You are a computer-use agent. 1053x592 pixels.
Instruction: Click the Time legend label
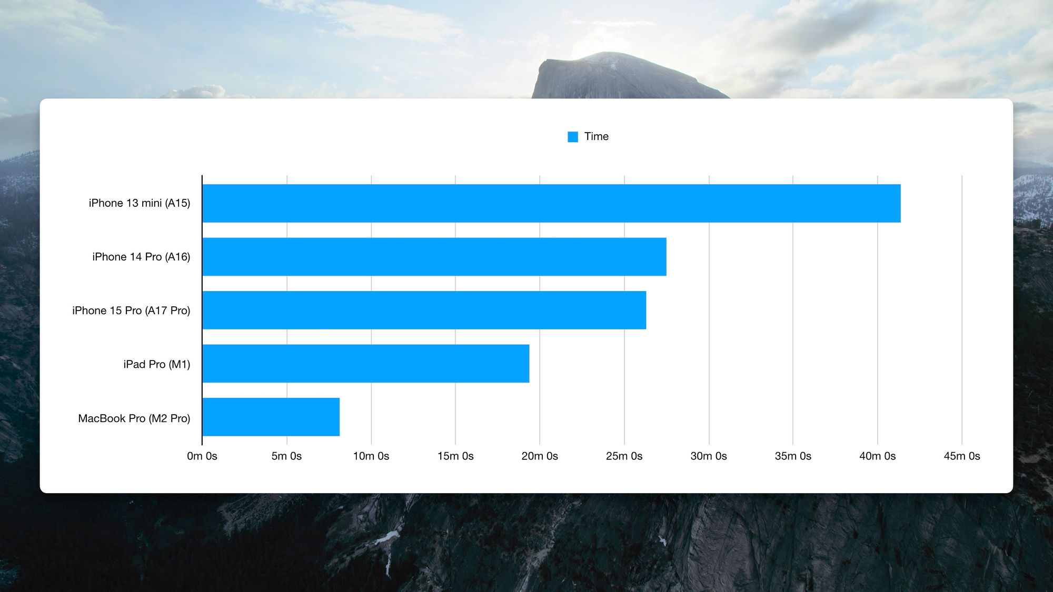596,137
